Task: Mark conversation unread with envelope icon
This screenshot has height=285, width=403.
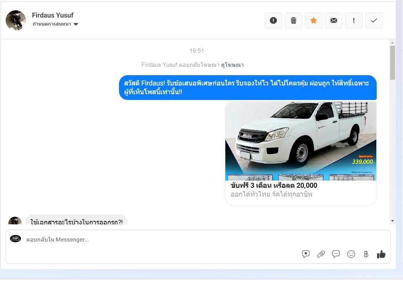Action: click(x=334, y=21)
